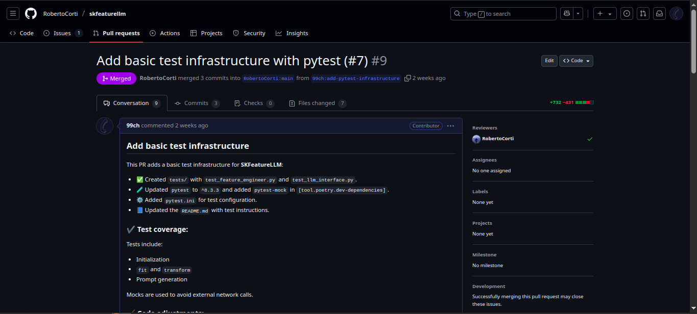The image size is (697, 314).
Task: Select the RobertoCorti reviewer checkmark
Action: (590, 138)
